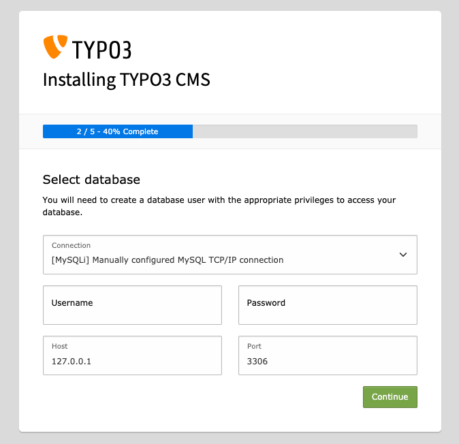Select the 127.0.0.1 host value text
Screen dimensions: 459x444
(72, 361)
